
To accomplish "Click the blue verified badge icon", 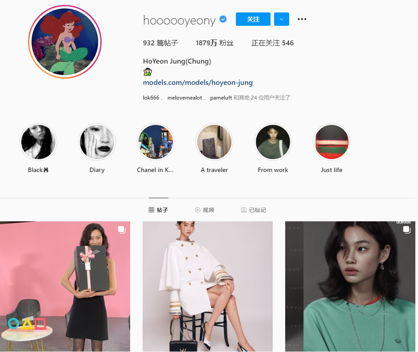I will pos(223,19).
